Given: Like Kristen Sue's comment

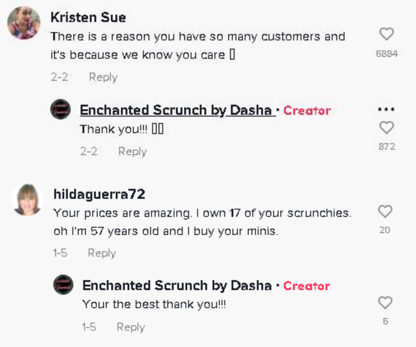Looking at the screenshot, I should click(387, 34).
